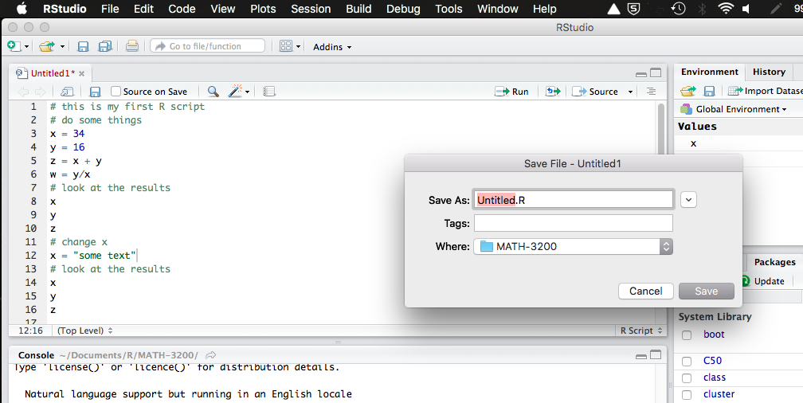Maximize the source editor pane

[x=656, y=72]
